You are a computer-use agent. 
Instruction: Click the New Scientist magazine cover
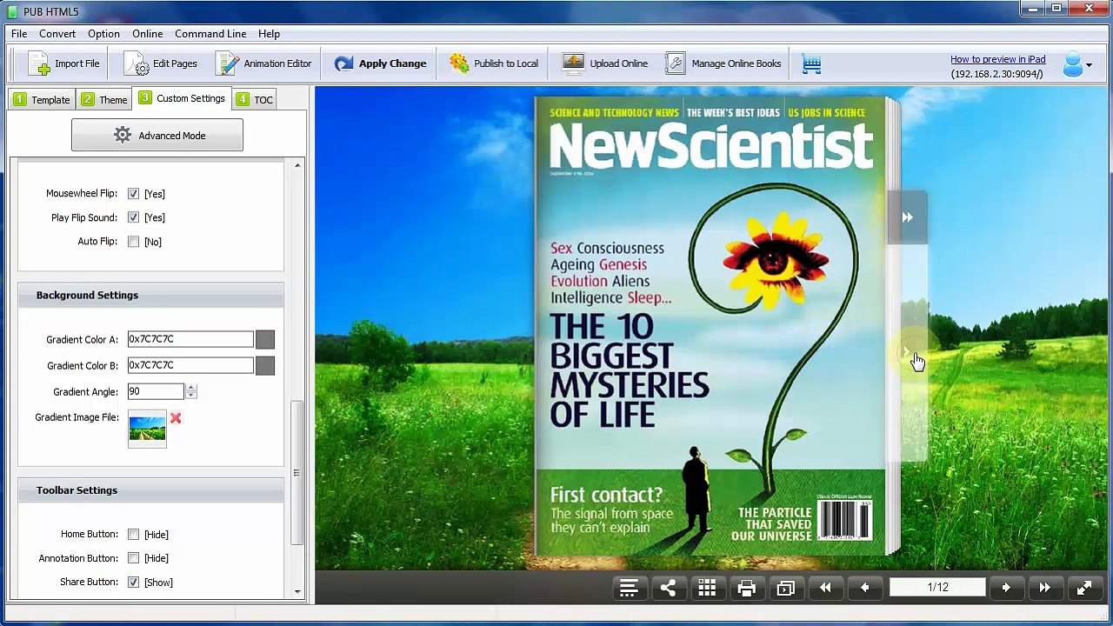710,326
